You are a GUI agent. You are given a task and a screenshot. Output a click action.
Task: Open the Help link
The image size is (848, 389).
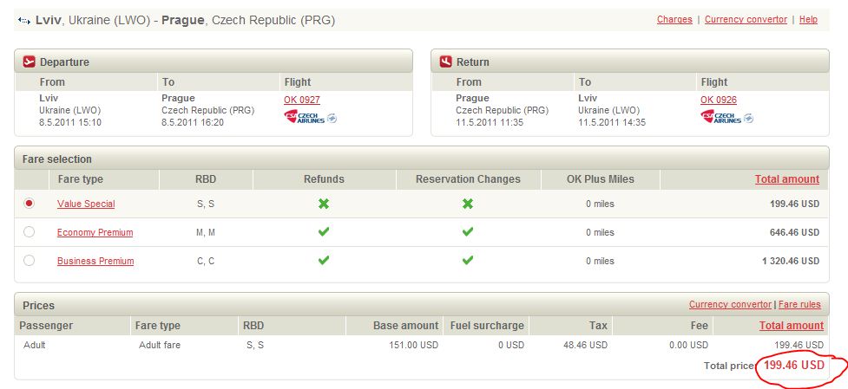coord(808,19)
